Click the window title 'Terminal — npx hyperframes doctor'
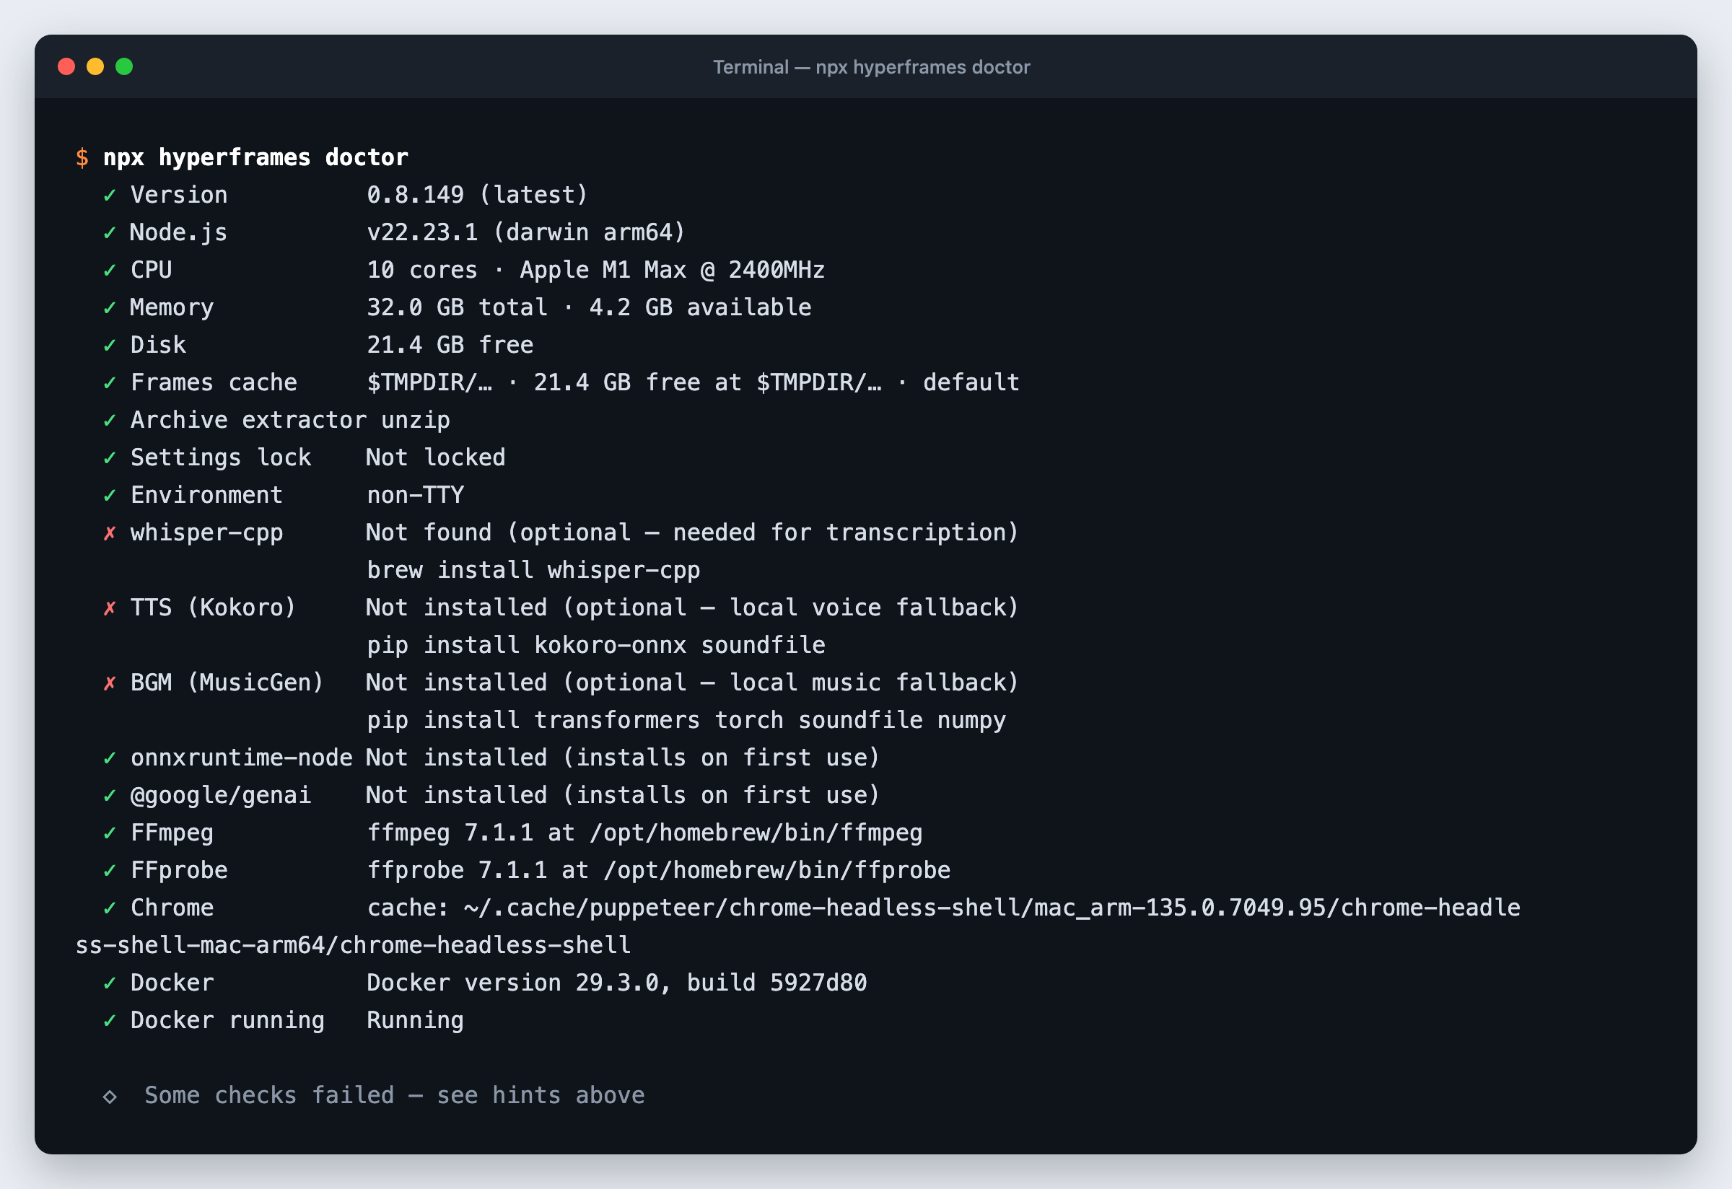Image resolution: width=1732 pixels, height=1189 pixels. 871,67
